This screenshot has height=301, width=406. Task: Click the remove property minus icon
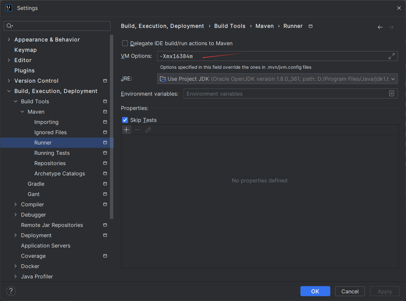[x=137, y=130]
